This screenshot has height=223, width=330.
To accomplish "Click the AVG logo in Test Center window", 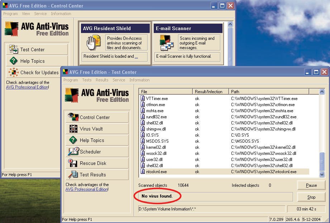I will (72, 95).
